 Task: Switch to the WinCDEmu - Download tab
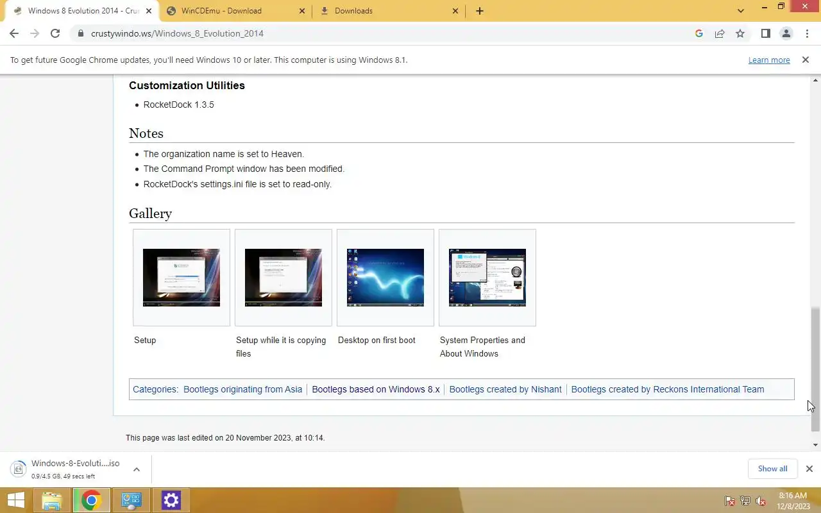[x=235, y=11]
